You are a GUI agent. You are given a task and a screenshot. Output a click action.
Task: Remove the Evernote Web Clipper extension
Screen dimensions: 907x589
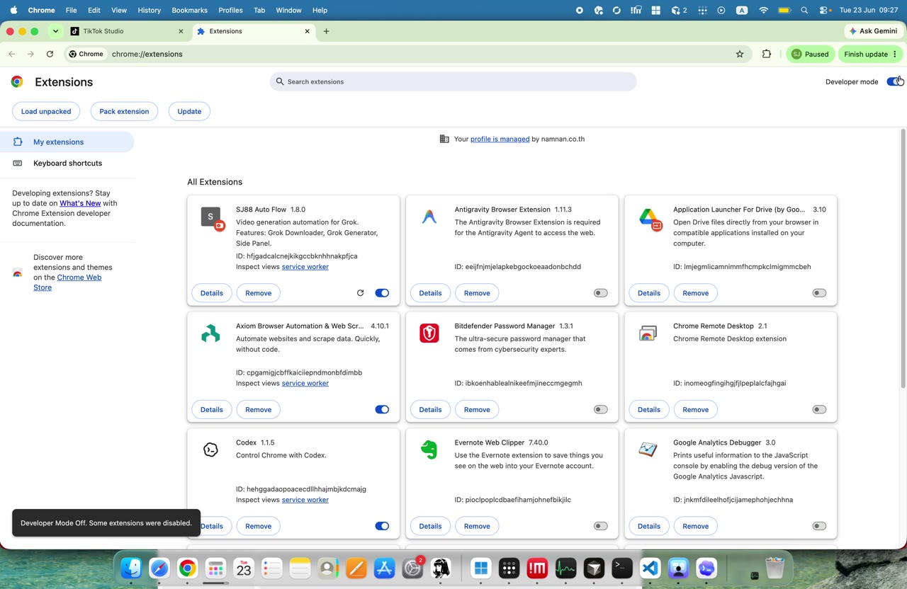coord(477,526)
